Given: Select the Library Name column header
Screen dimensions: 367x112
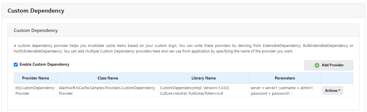Looking at the screenshot, I should [204, 78].
